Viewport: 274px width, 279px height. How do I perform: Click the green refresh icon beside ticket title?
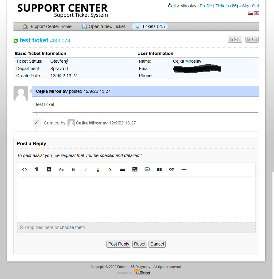[16, 41]
